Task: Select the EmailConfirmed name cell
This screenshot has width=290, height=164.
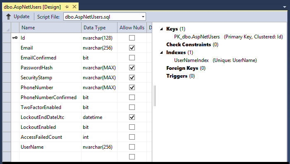Action: coord(50,57)
